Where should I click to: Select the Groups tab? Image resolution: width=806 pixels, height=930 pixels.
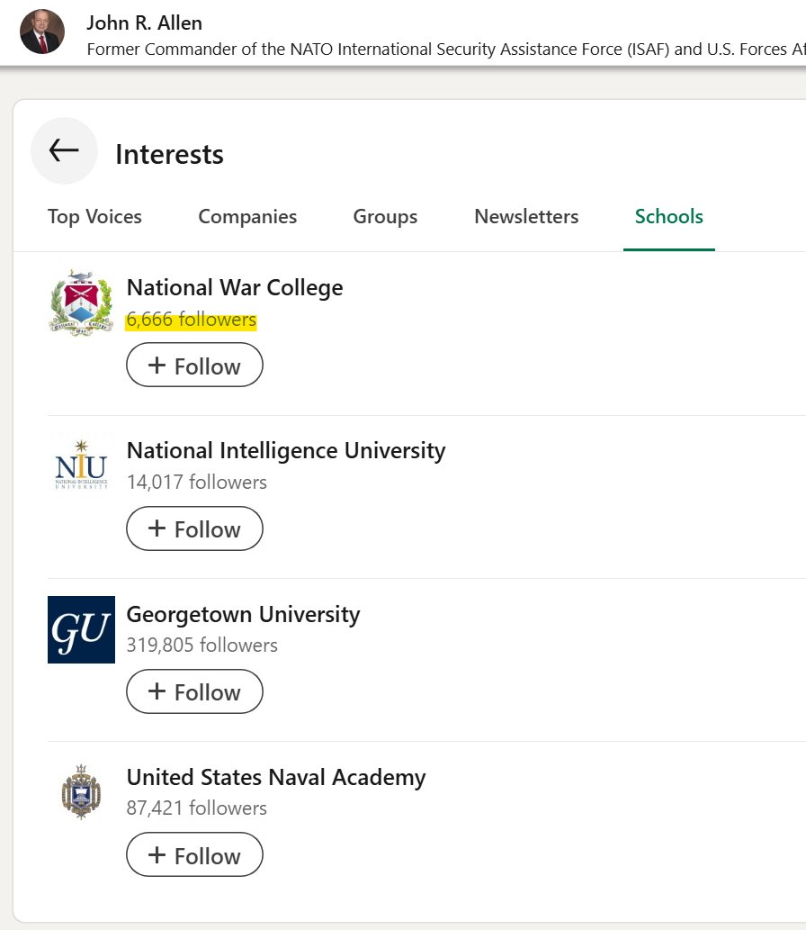click(x=385, y=217)
